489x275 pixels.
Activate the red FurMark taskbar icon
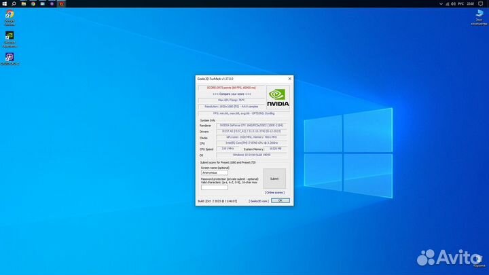[x=61, y=4]
